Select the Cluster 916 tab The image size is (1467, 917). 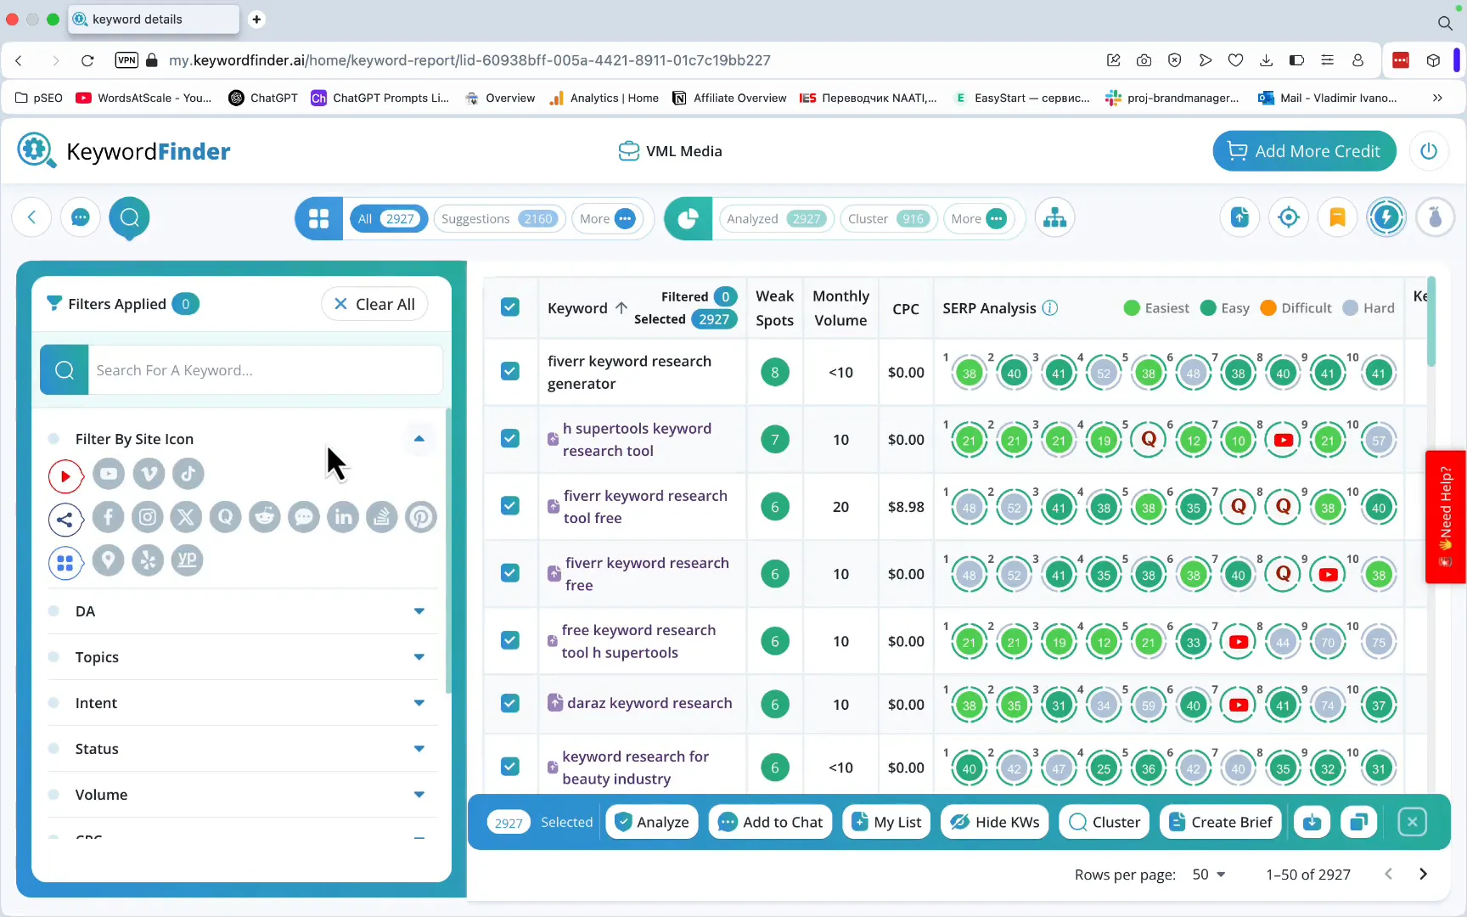[888, 219]
